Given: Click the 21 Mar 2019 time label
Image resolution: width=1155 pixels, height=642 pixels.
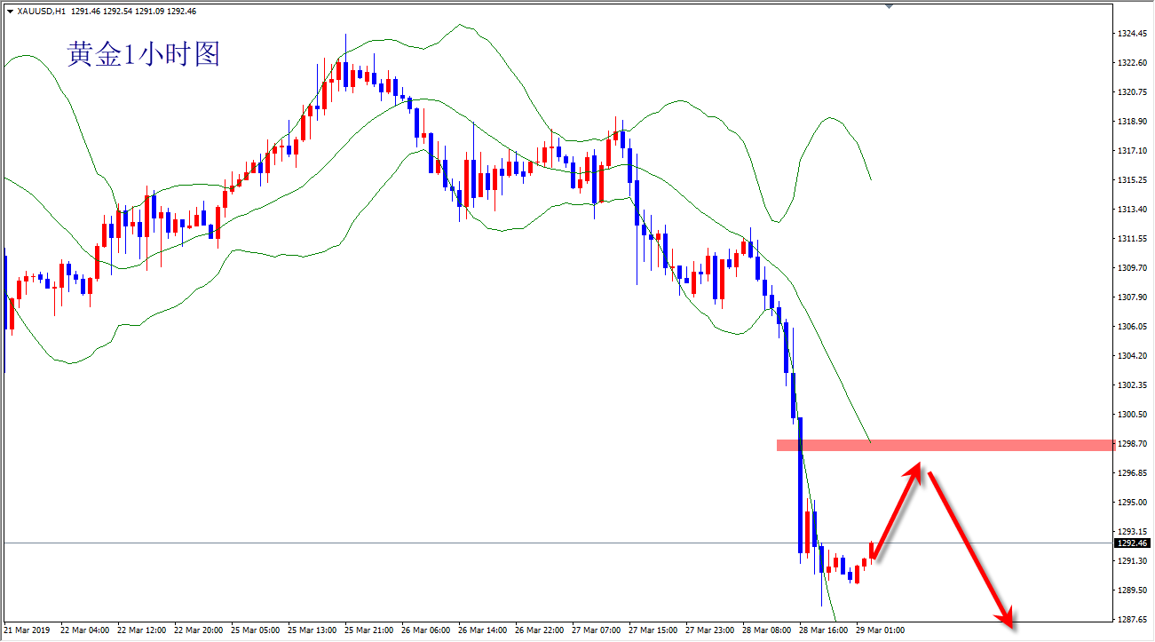Looking at the screenshot, I should (x=28, y=630).
